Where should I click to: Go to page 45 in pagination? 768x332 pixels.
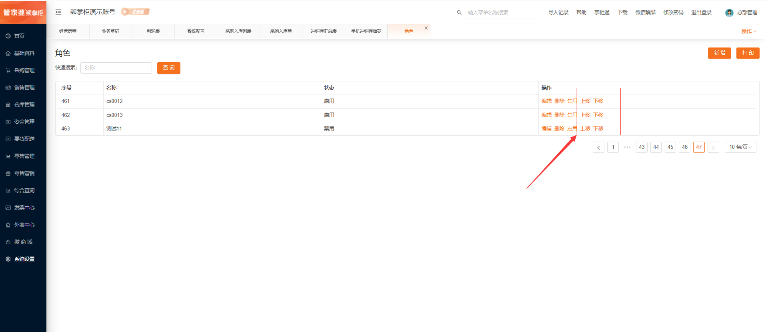[670, 147]
